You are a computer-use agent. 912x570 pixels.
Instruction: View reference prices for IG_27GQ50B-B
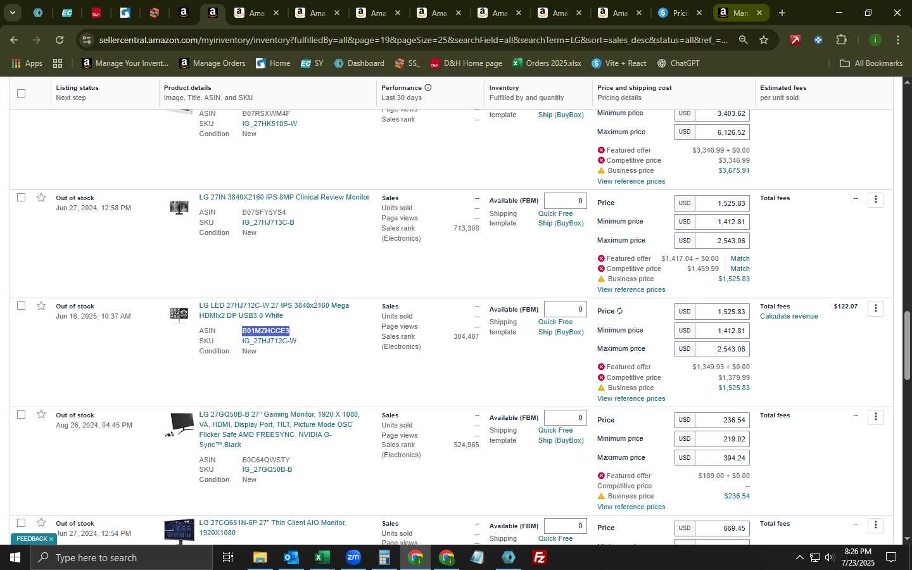pos(631,507)
